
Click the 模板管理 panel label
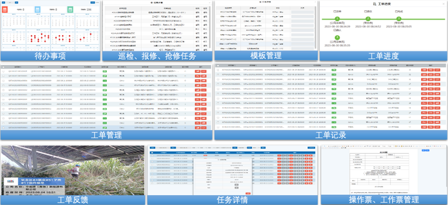pos(266,56)
